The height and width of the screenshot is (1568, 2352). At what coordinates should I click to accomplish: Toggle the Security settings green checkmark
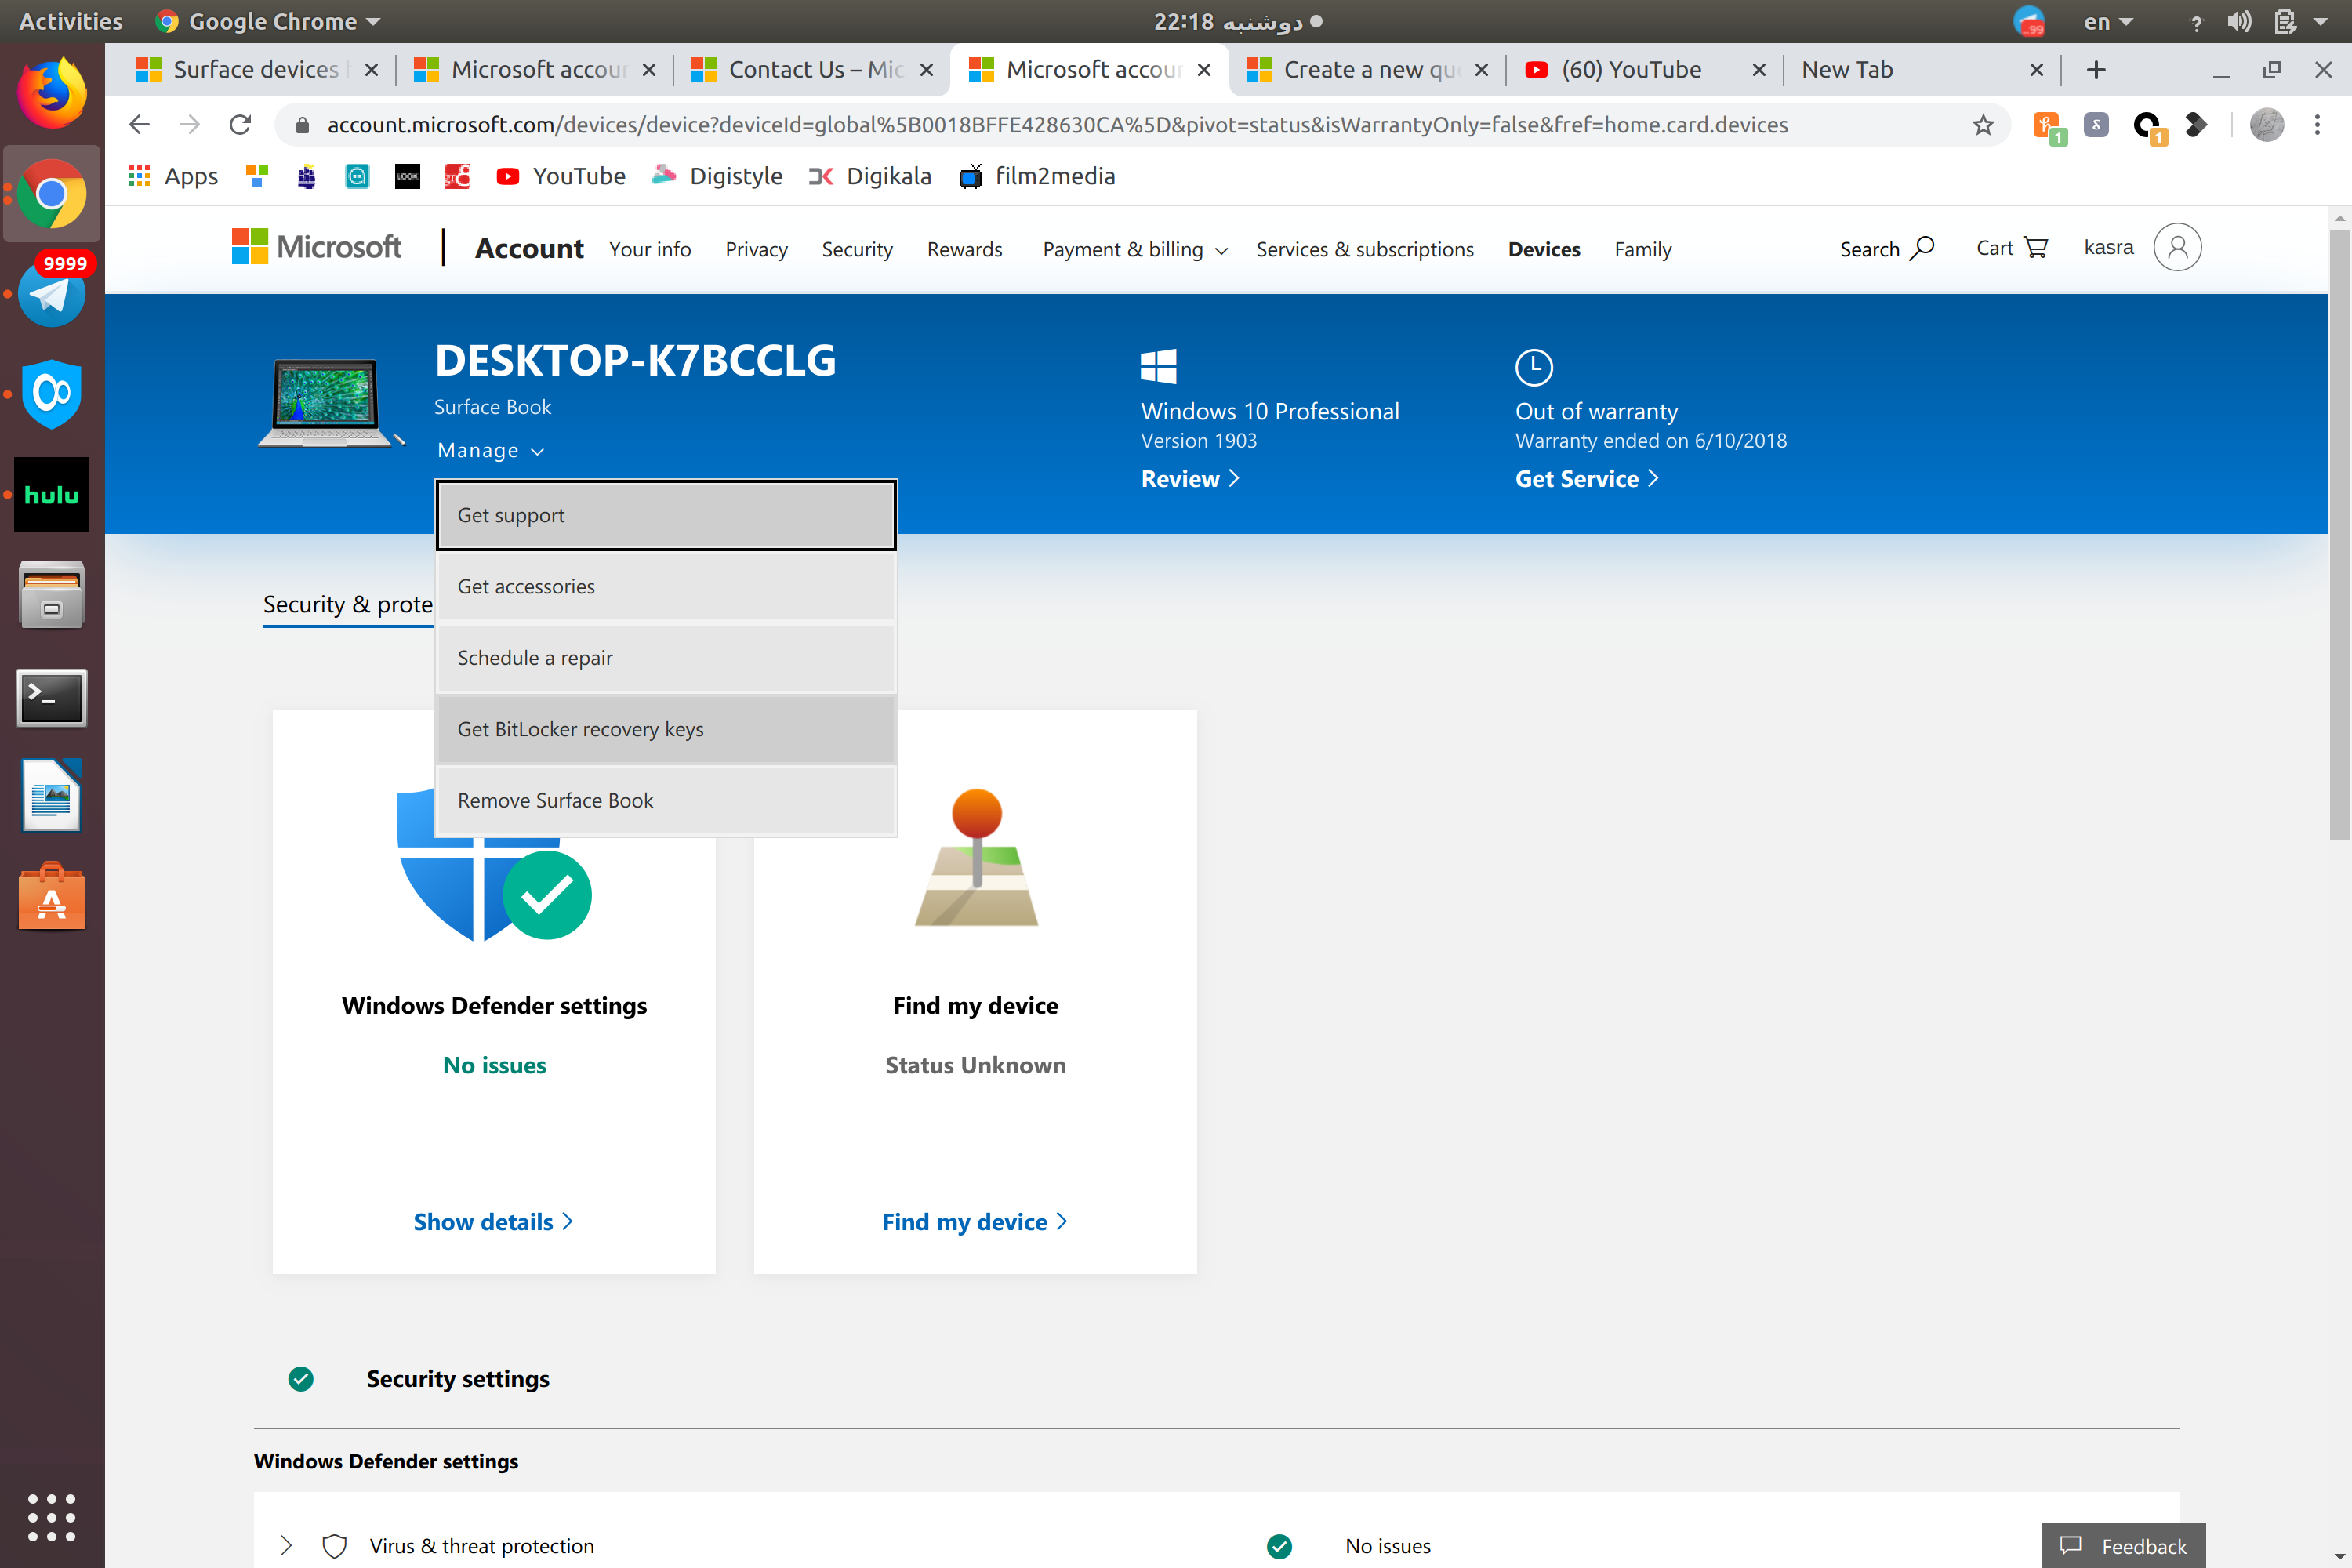tap(301, 1379)
